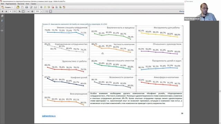This screenshot has width=221, height=124.
Task: Click chart title Прозрачность целей и задач
Action: pos(166,61)
